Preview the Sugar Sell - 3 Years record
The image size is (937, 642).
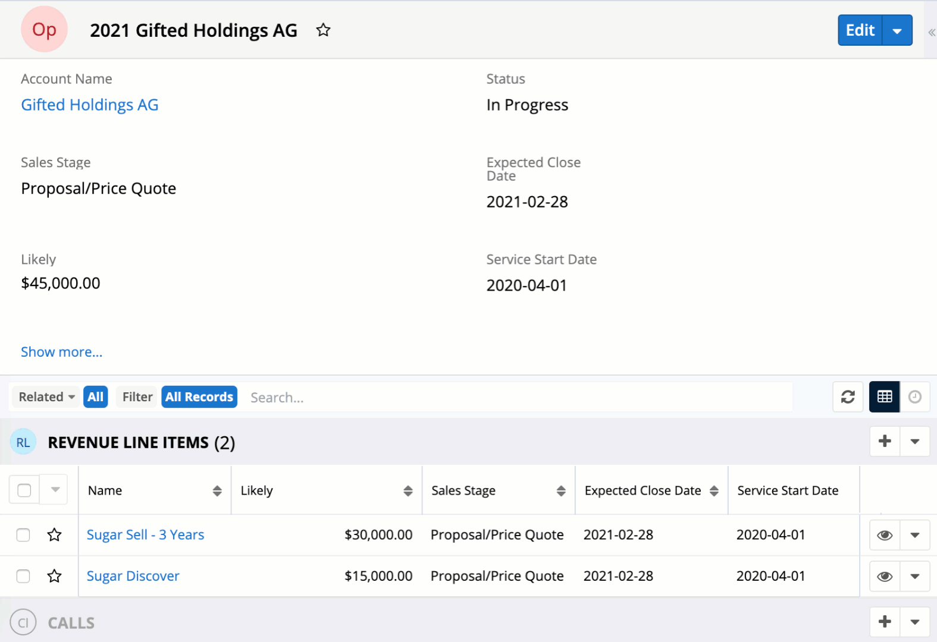click(x=885, y=536)
